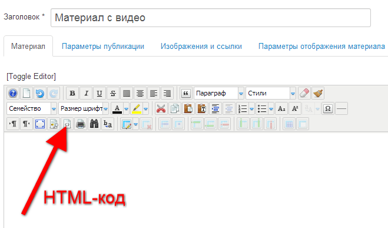The image size is (388, 228).
Task: Toggle fullscreen editor mode
Action: tap(40, 124)
